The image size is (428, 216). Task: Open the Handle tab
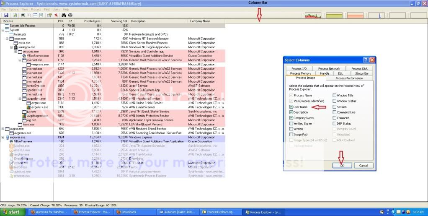[x=325, y=73]
